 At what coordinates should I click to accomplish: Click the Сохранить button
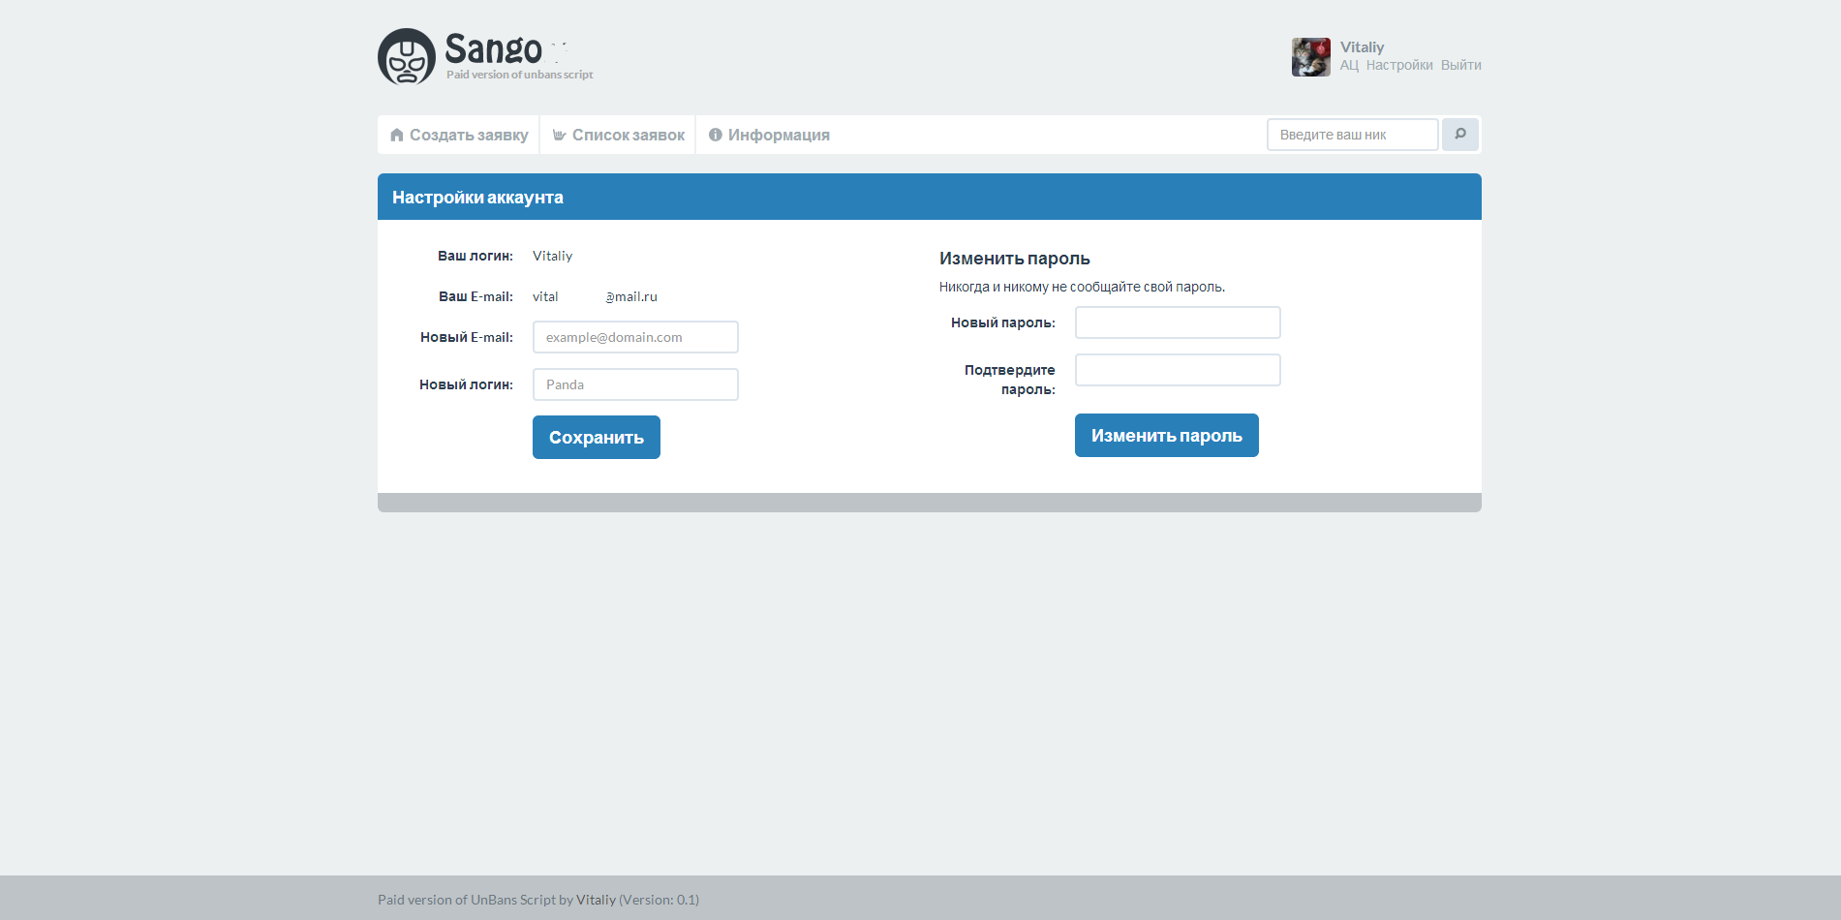pyautogui.click(x=597, y=437)
